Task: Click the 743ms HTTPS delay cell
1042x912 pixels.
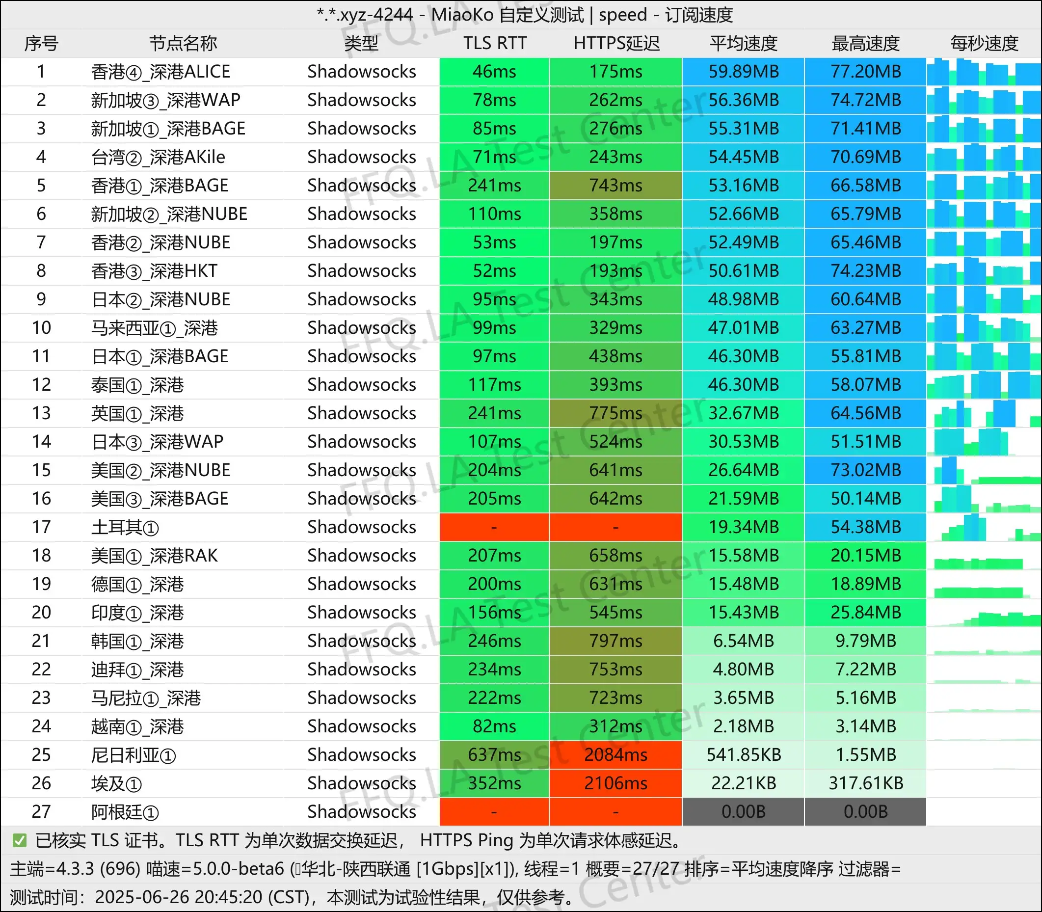Action: pos(615,186)
